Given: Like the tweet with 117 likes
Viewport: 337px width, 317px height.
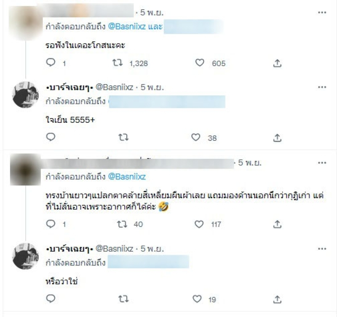Looking at the screenshot, I should point(199,224).
